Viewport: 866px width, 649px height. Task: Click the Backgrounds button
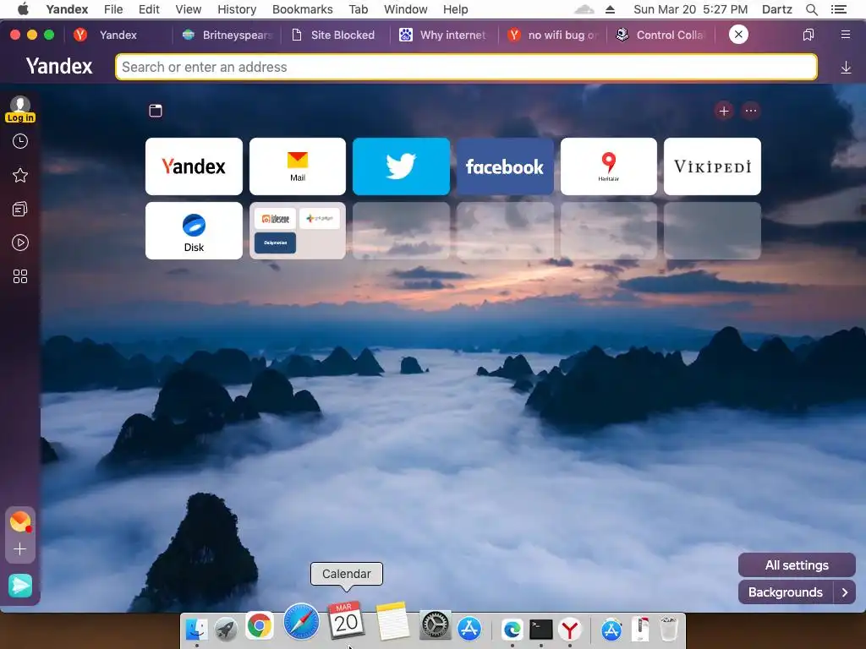coord(786,592)
